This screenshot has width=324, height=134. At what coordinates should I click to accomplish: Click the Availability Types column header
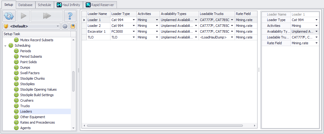pyautogui.click(x=179, y=14)
